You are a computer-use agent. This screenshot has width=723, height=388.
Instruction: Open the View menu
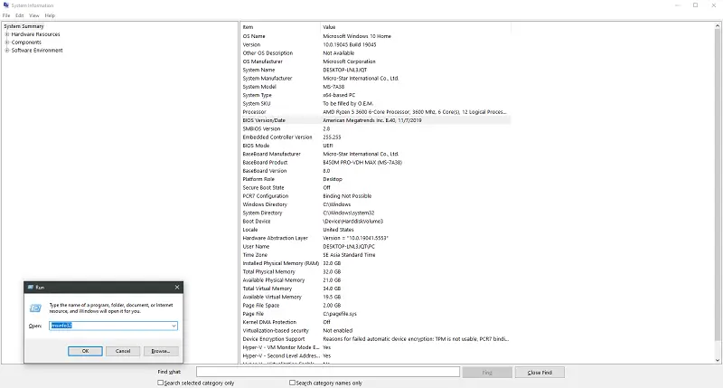(x=34, y=15)
